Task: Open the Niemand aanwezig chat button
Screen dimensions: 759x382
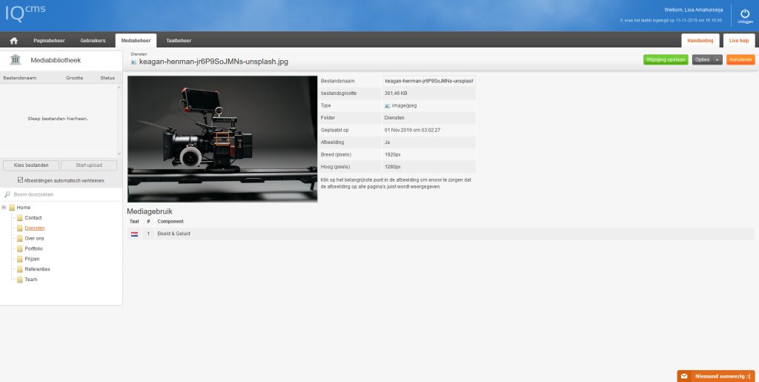Action: (x=717, y=376)
